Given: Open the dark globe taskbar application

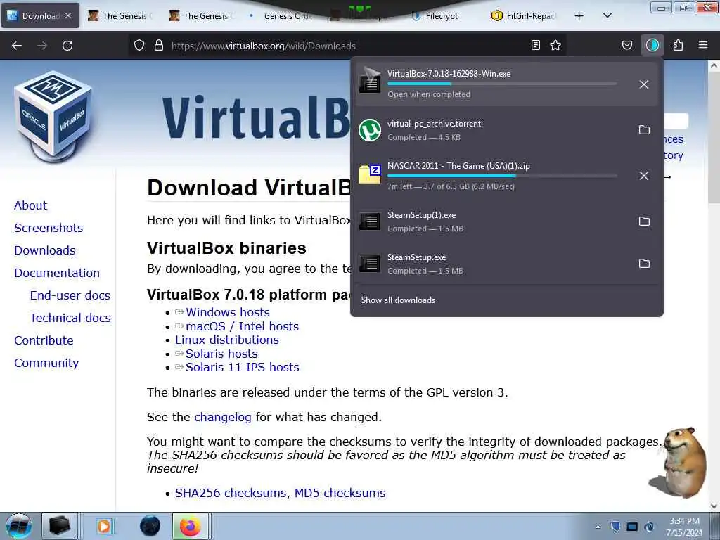Looking at the screenshot, I should 150,526.
